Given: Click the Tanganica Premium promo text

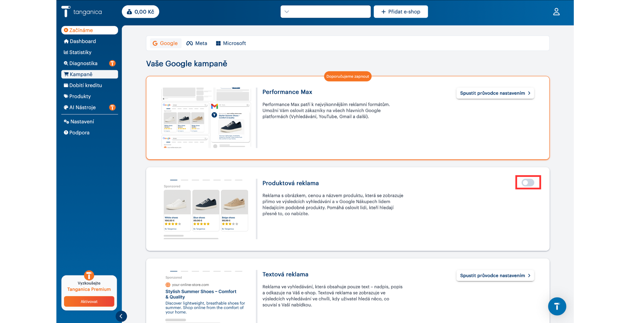Looking at the screenshot, I should pyautogui.click(x=89, y=289).
